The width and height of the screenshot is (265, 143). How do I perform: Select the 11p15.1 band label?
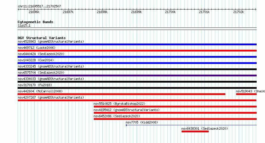click(24, 25)
